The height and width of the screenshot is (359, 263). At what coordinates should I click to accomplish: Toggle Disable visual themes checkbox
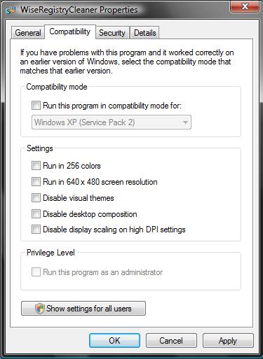[36, 198]
